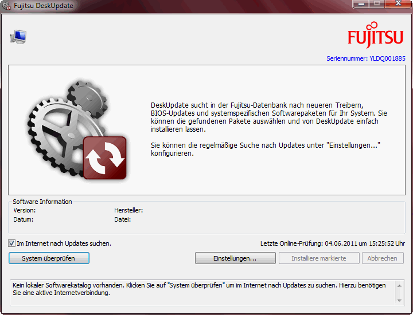Open Einstellungen... settings dialog
This screenshot has height=315, width=413.
coord(235,258)
